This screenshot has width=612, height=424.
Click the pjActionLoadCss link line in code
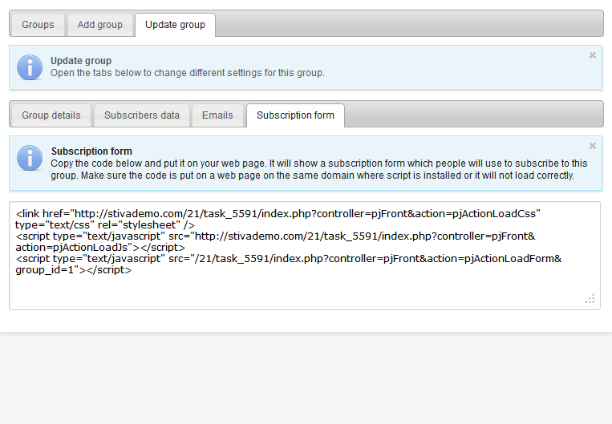[278, 214]
